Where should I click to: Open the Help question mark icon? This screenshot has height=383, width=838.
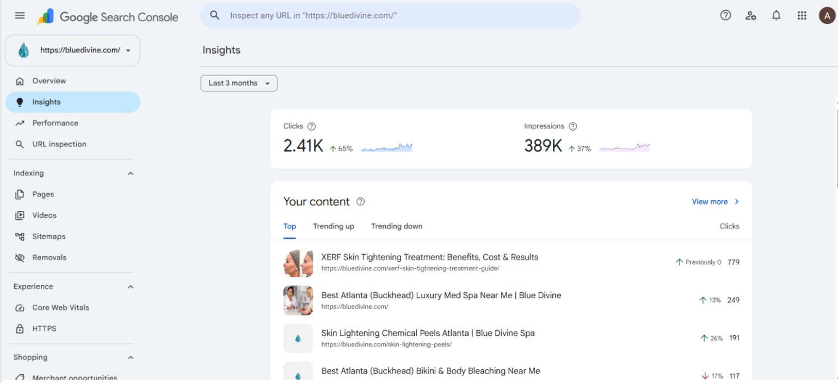[725, 16]
